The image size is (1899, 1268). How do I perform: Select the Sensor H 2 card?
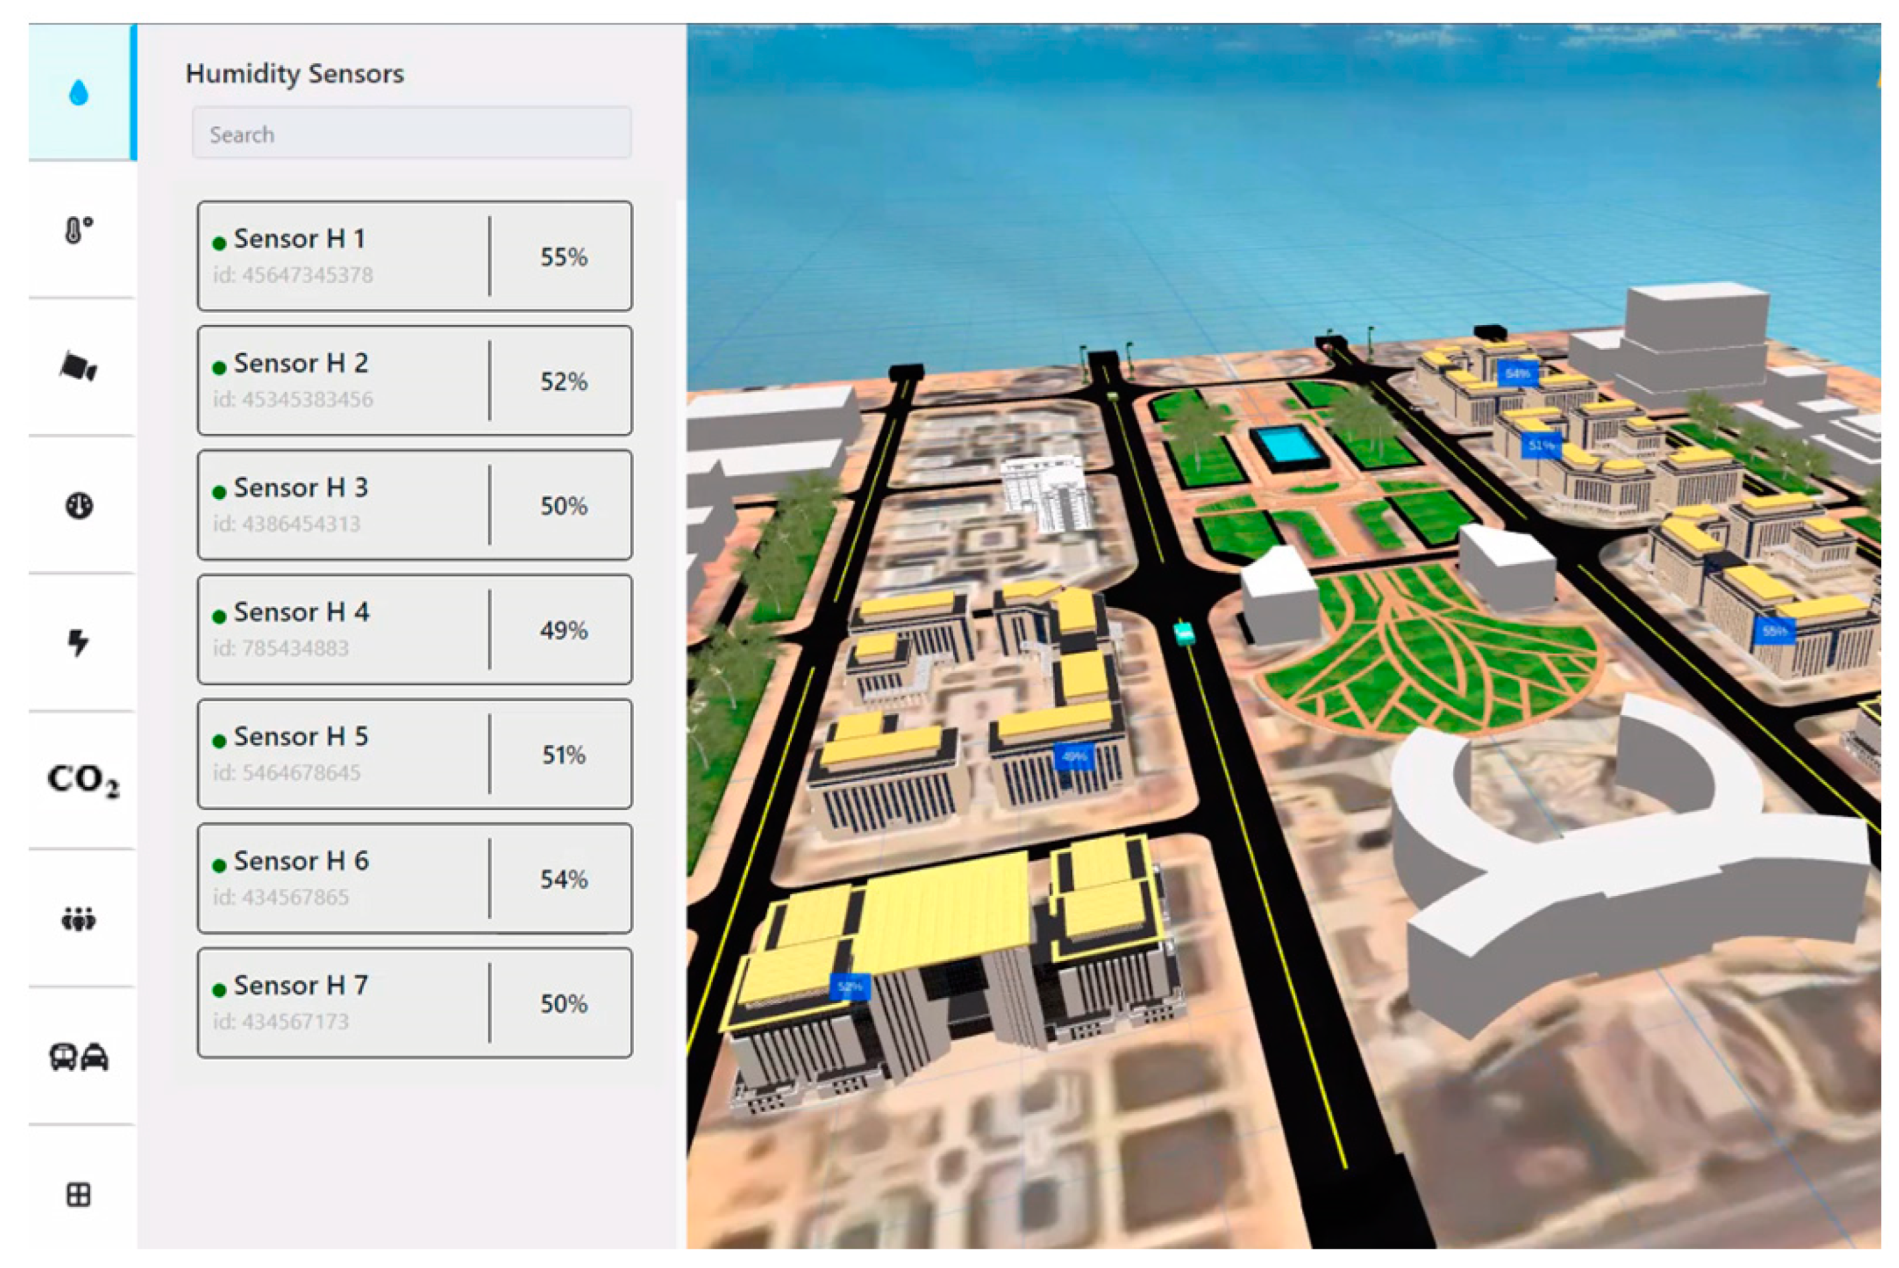click(x=414, y=381)
